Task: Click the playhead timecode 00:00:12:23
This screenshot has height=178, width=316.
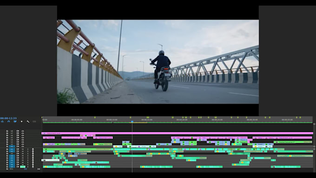Action: 8,119
